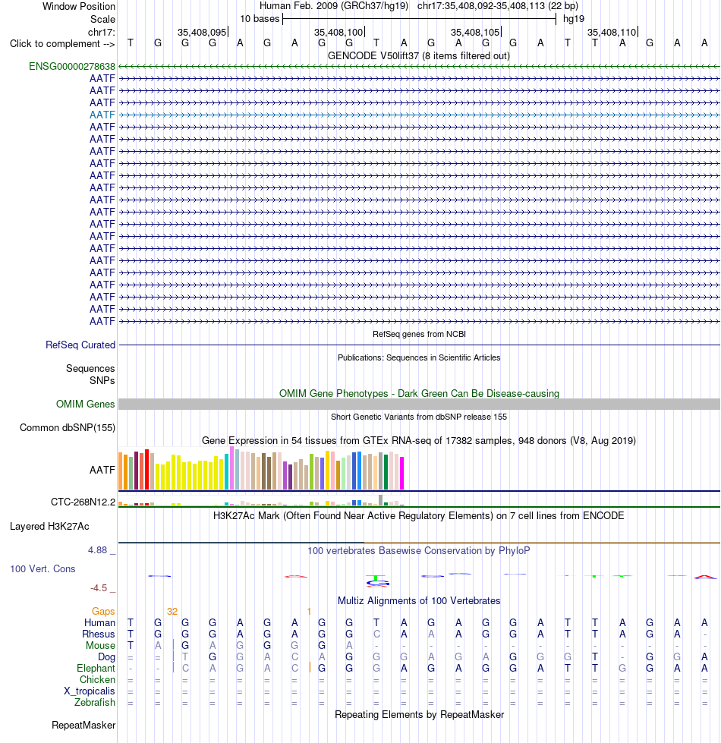Click the Rhesus species label
Screen dimensions: 721x743
(x=99, y=634)
